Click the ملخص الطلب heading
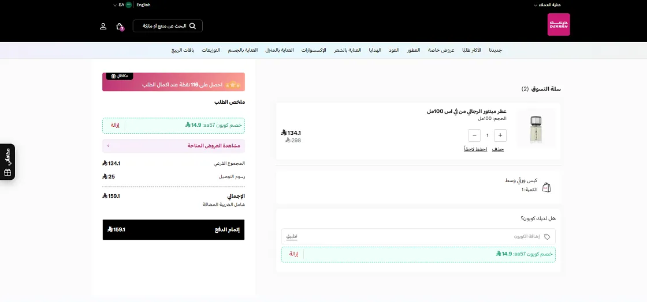The width and height of the screenshot is (647, 302). click(230, 102)
